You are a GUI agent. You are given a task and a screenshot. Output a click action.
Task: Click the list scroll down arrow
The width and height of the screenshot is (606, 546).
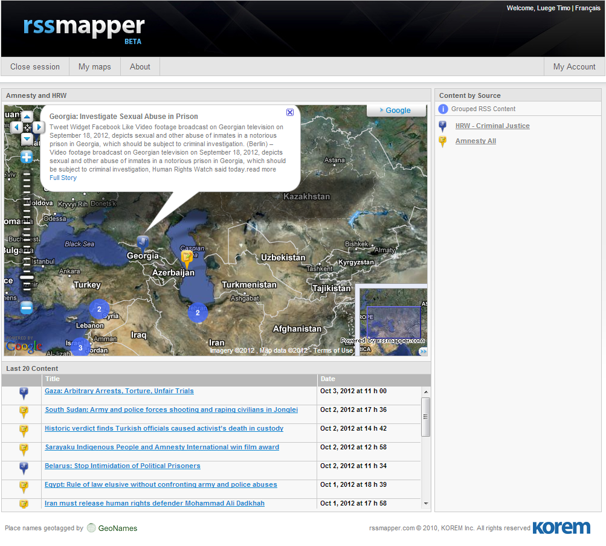426,504
